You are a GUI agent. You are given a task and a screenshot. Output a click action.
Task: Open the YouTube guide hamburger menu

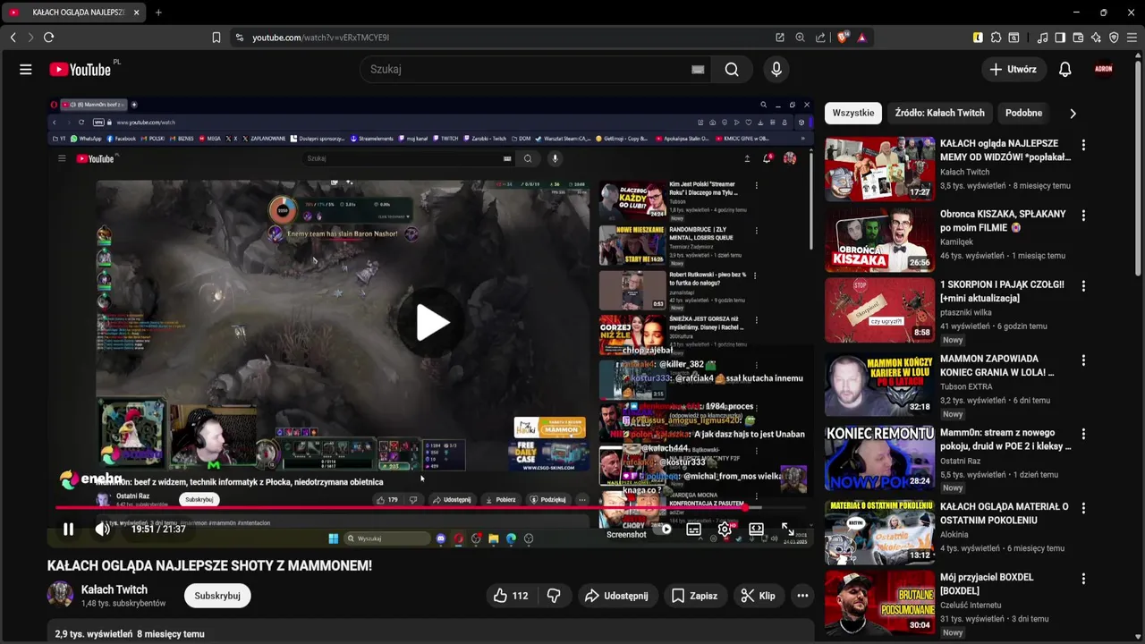tap(25, 69)
